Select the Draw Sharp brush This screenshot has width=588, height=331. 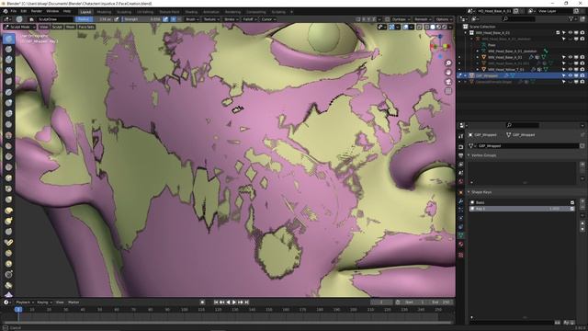point(9,49)
